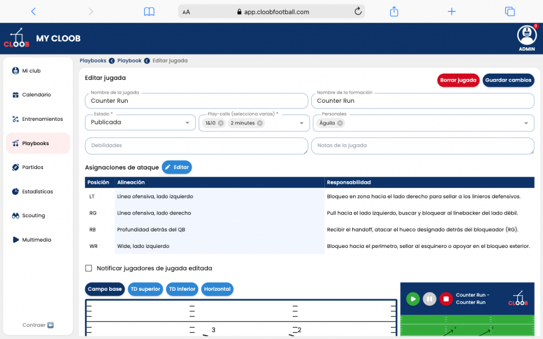Enable Notificar jugadores de jugada editada
This screenshot has height=339, width=543.
point(89,269)
